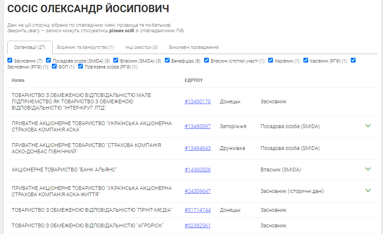383x234 pixels.
Task: Click ЄДРПОУ link #32382561 for Агроріск
Action: [197, 225]
